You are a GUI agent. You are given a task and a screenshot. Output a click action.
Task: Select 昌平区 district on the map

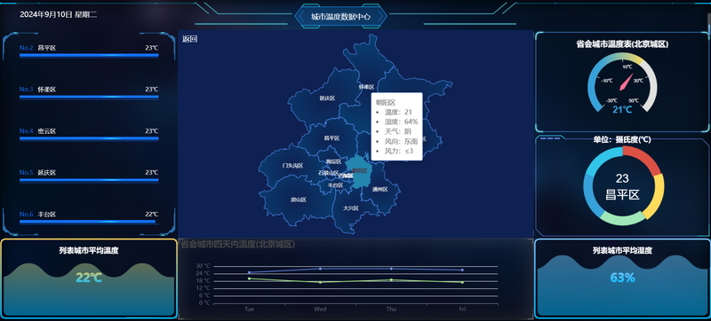[332, 138]
